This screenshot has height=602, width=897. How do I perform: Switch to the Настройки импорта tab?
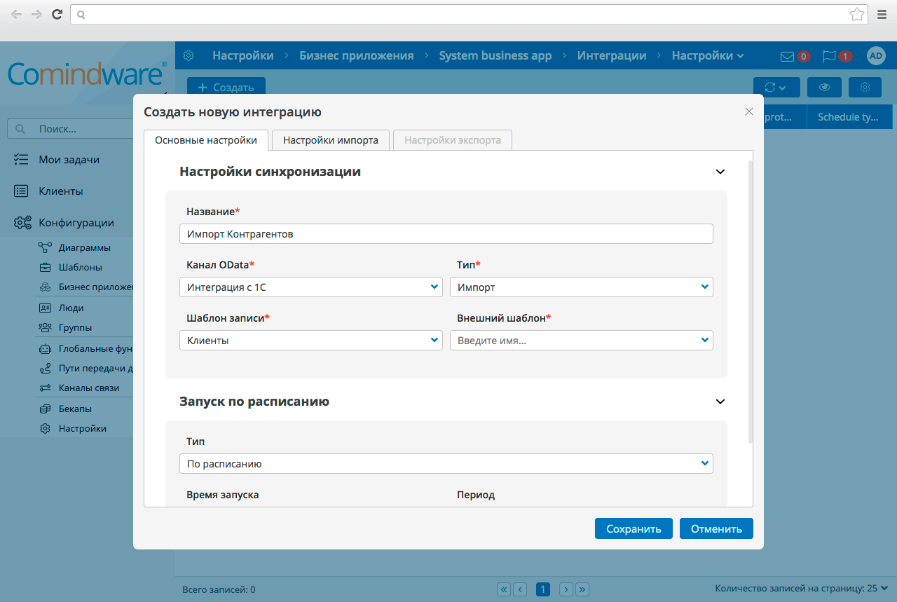coord(330,139)
